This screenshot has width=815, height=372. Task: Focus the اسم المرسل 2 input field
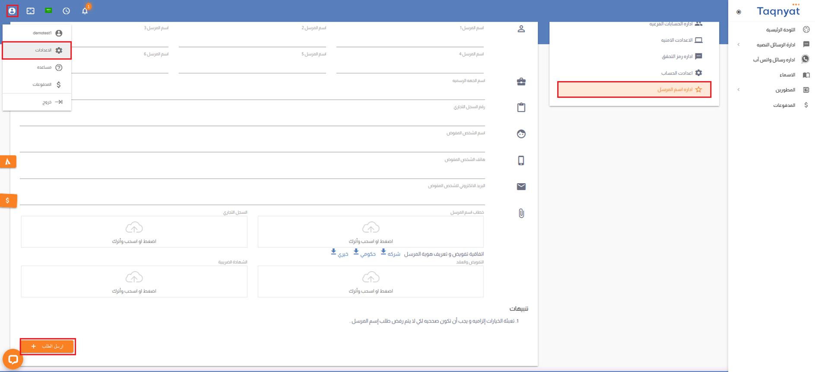[252, 40]
